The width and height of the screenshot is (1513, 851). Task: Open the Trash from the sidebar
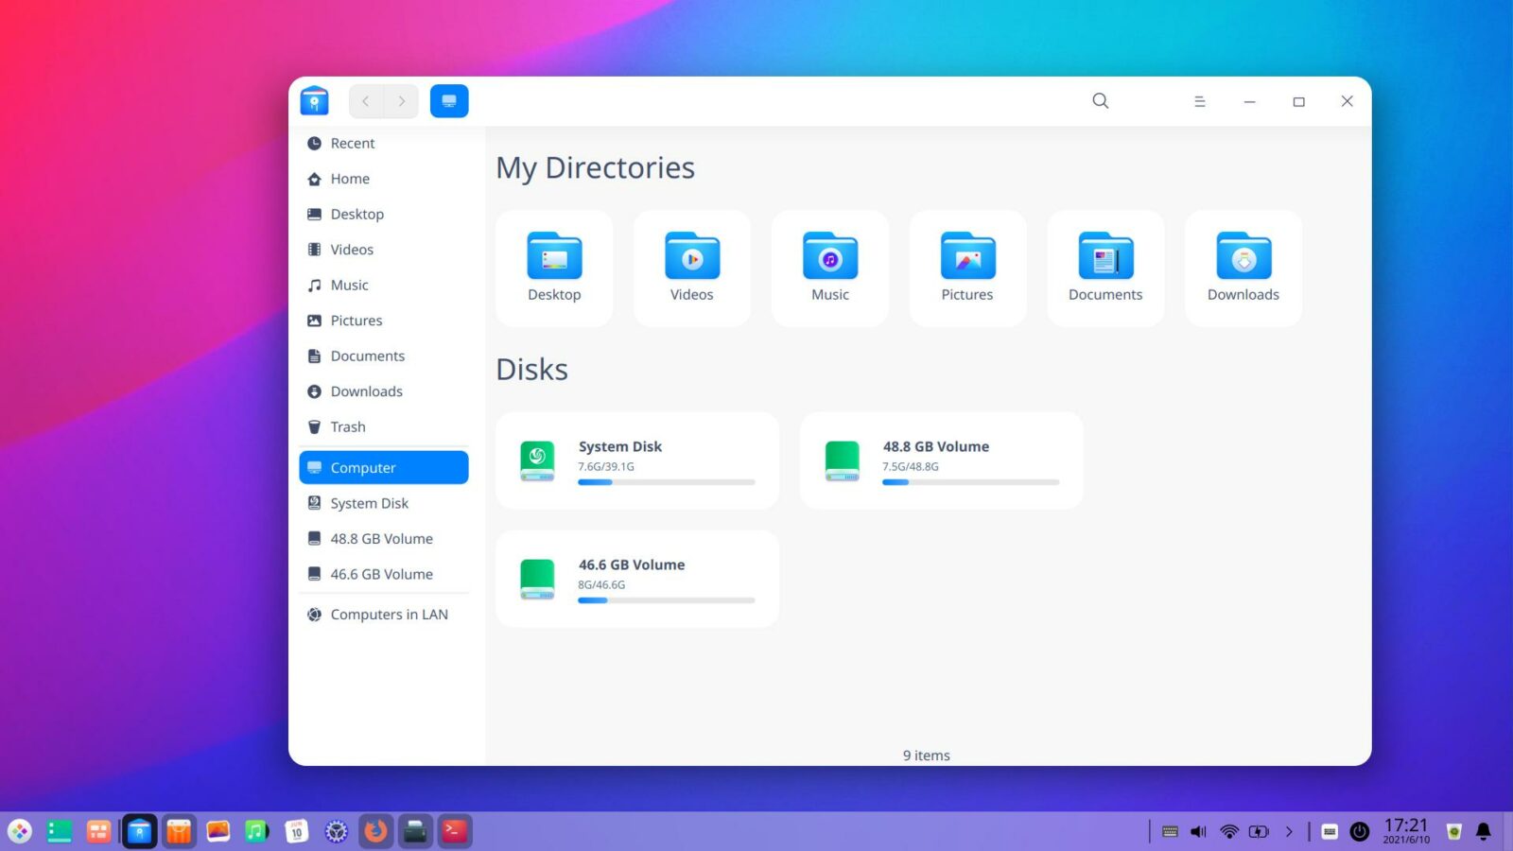pos(347,426)
